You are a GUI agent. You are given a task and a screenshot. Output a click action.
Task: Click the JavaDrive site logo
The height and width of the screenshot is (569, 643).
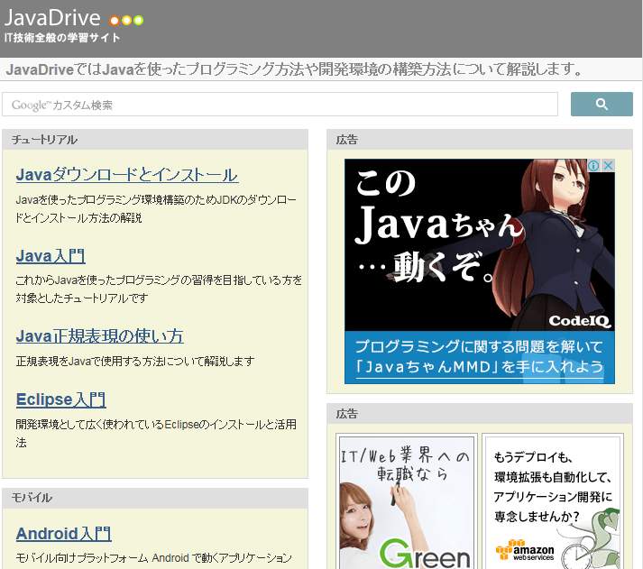pyautogui.click(x=52, y=18)
